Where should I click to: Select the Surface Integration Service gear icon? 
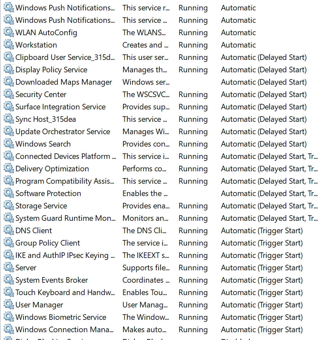click(9, 106)
